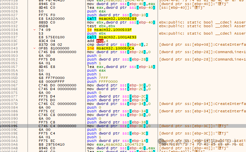Click the bytes C745 C8 00000000
Screen dimensions: 246x152
pyautogui.click(x=57, y=115)
